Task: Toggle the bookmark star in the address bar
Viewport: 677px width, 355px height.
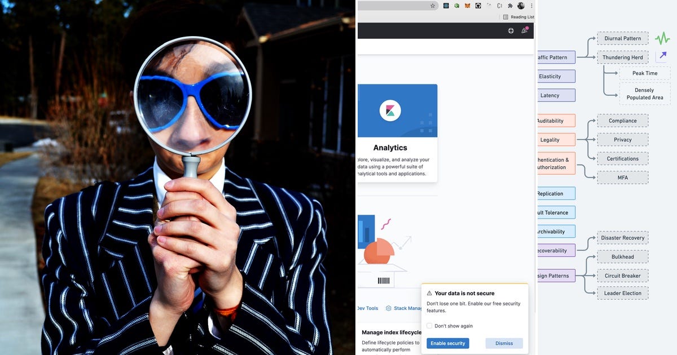Action: pyautogui.click(x=432, y=5)
